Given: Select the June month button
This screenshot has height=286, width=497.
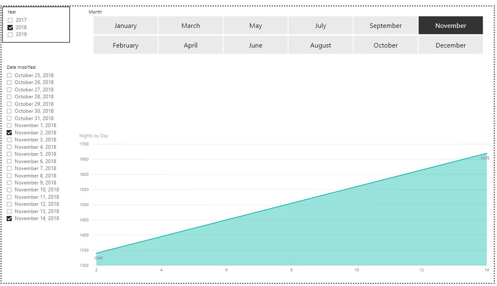Looking at the screenshot, I should coord(256,45).
